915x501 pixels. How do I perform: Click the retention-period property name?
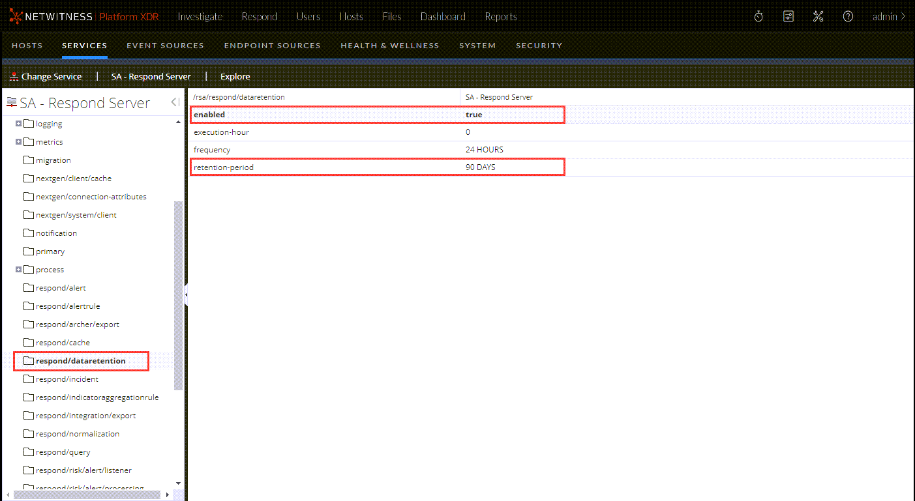(224, 167)
